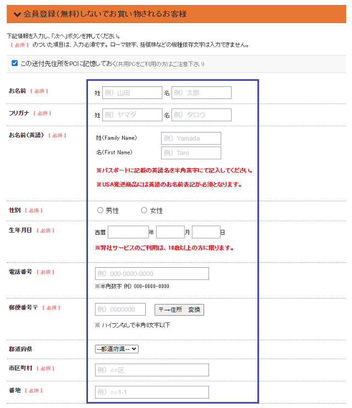The width and height of the screenshot is (352, 408).
Task: Click the red USA shipping notice text
Action: click(x=169, y=185)
